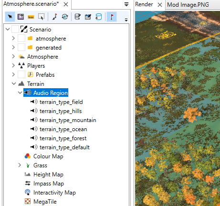Click the Players group icon
The image size is (220, 206).
click(21, 65)
